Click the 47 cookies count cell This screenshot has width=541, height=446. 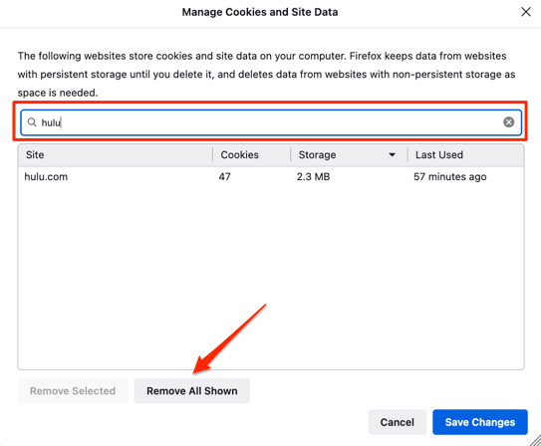click(224, 177)
